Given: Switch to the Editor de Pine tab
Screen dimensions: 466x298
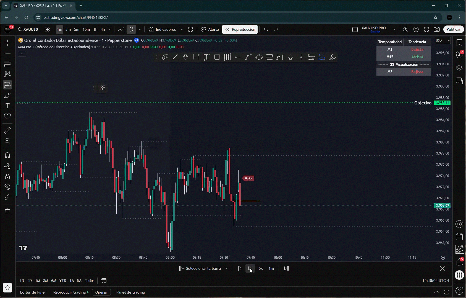Looking at the screenshot, I should pos(32,292).
